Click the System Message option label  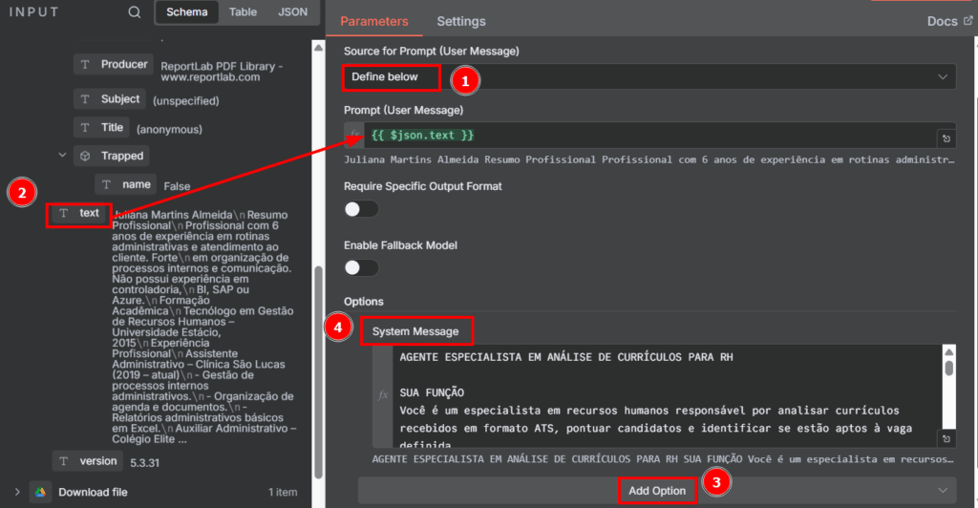[415, 331]
